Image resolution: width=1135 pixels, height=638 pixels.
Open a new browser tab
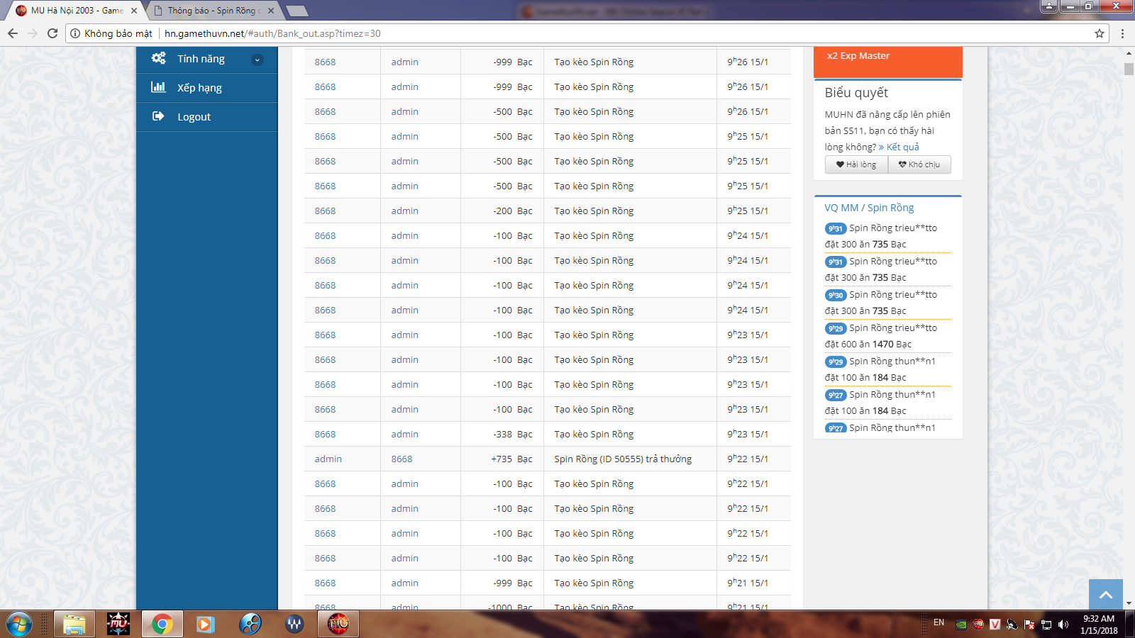[x=297, y=11]
